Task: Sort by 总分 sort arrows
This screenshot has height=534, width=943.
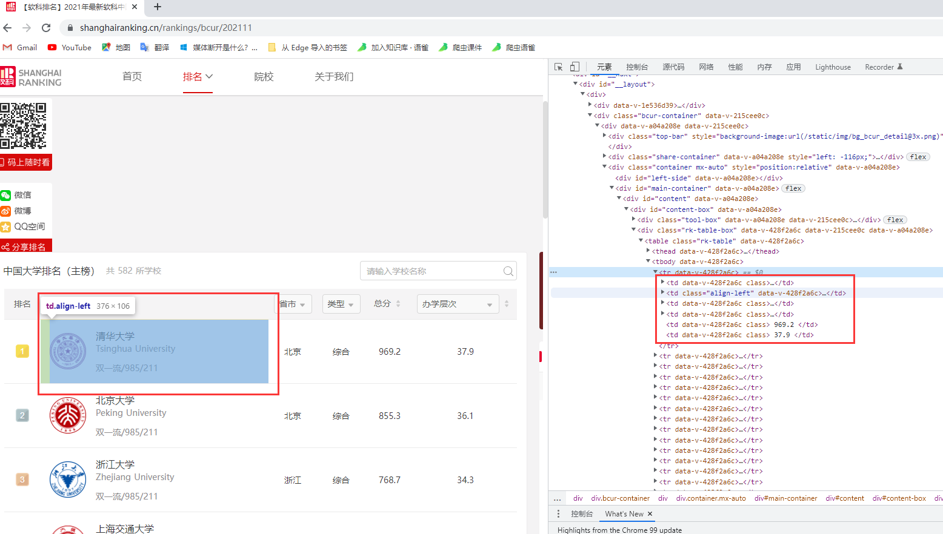Action: tap(398, 304)
